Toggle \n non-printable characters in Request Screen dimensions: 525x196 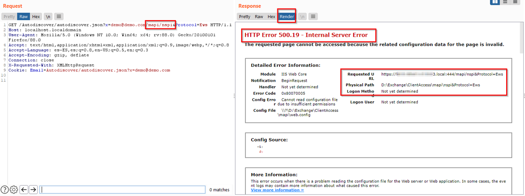coord(48,17)
